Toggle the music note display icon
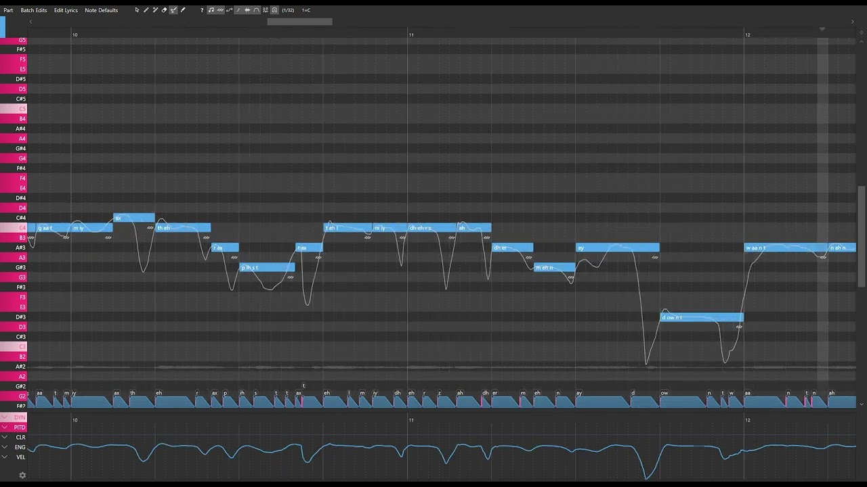The height and width of the screenshot is (487, 867). (211, 10)
